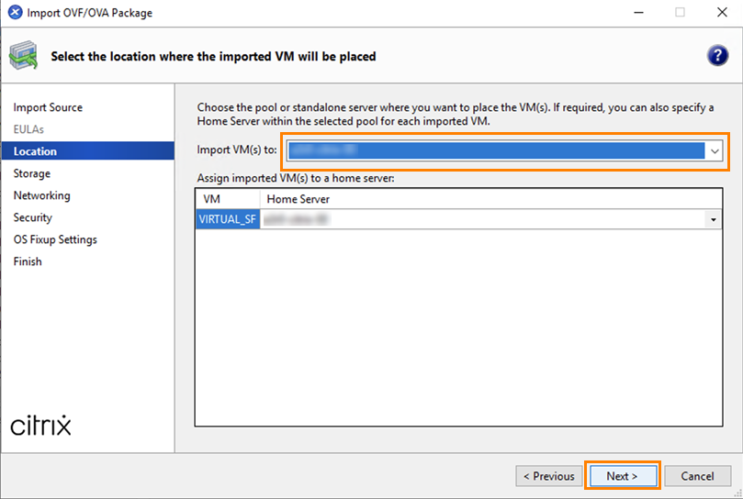This screenshot has height=499, width=743.
Task: Open the Import VM(s) to dropdown
Action: tap(714, 150)
